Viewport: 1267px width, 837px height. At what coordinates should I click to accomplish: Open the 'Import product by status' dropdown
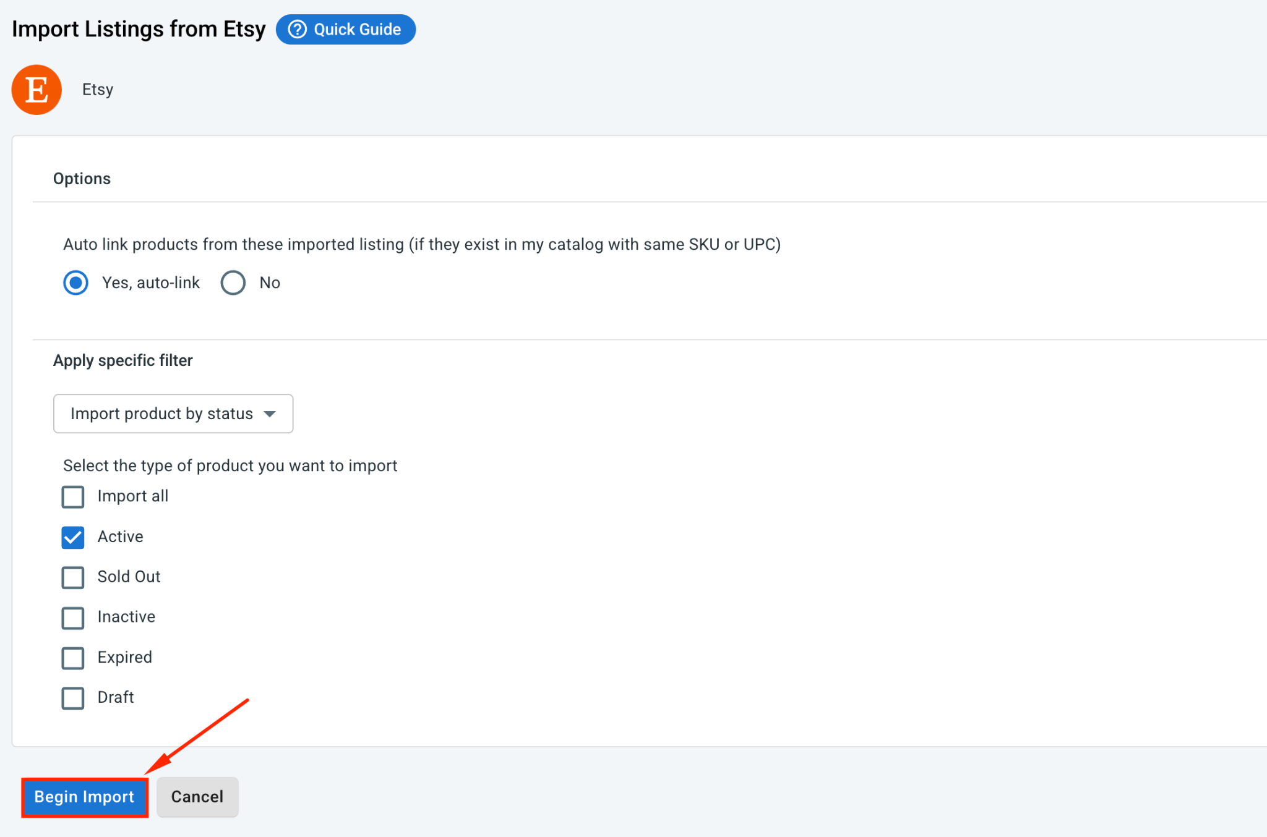173,414
